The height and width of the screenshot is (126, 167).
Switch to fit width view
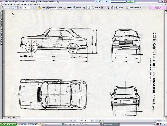pyautogui.click(x=17, y=8)
